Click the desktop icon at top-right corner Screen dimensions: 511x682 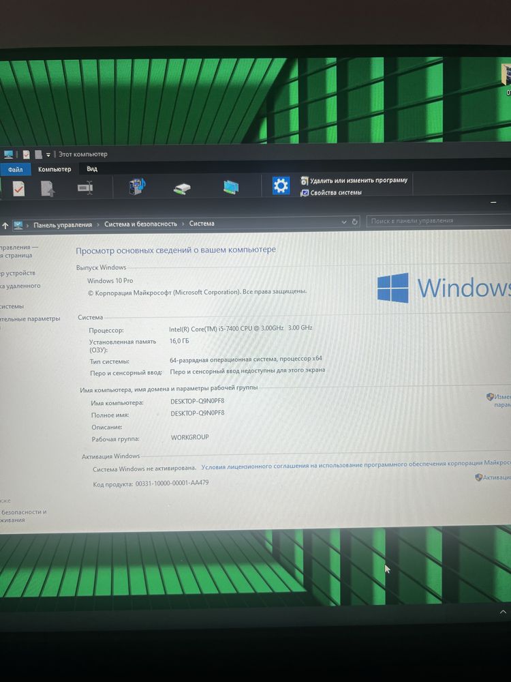tap(507, 78)
